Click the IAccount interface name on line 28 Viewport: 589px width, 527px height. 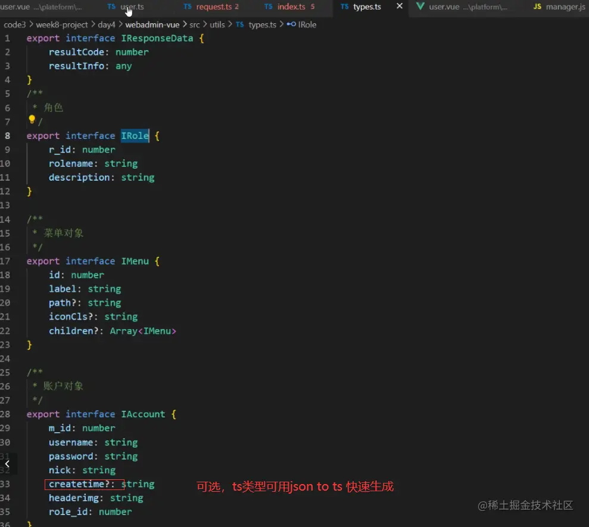[x=143, y=414]
